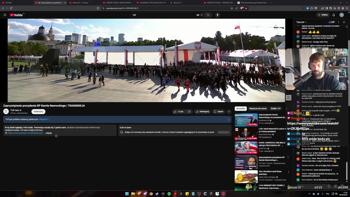Open File Explorer from taskbar
The image size is (350, 197).
[x=133, y=194]
